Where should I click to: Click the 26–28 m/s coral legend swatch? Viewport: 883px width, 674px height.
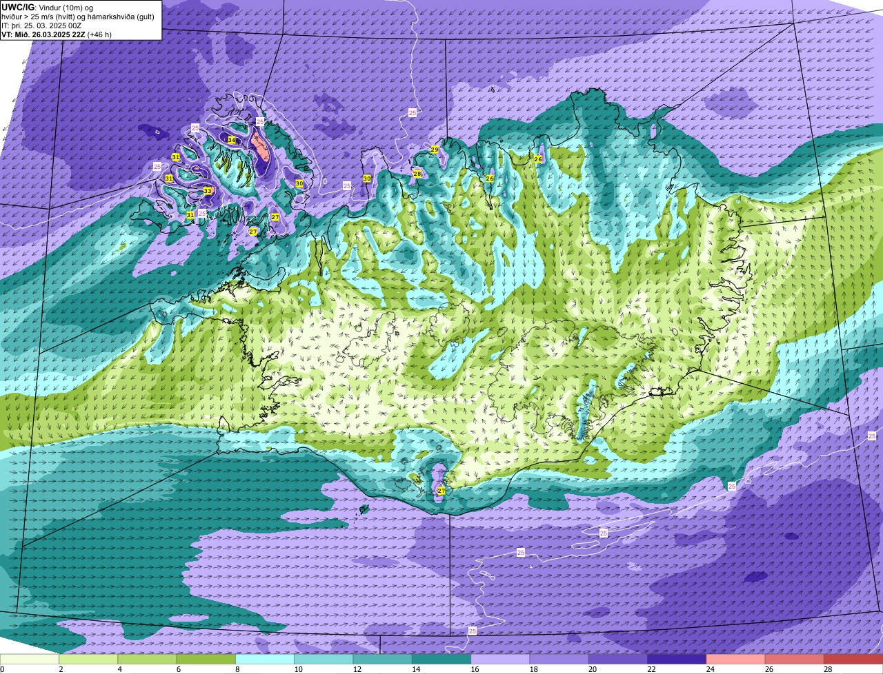point(795,660)
